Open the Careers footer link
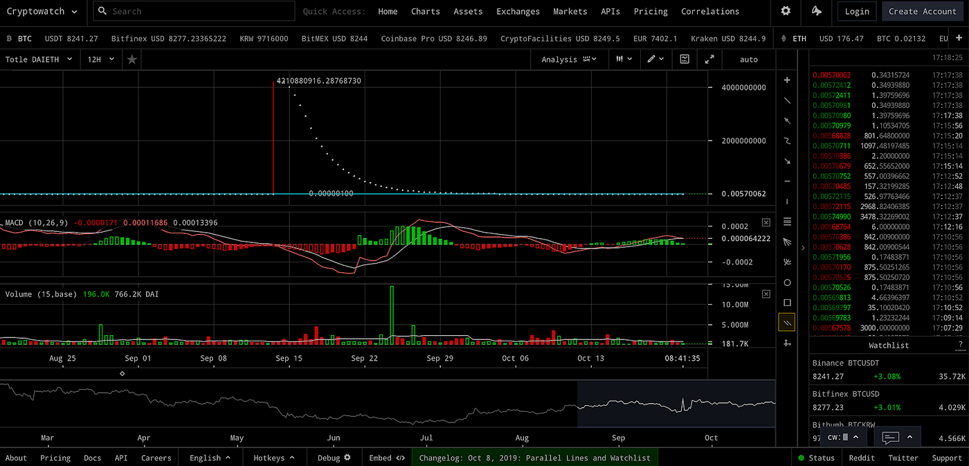Viewport: 969px width, 466px height. click(x=156, y=458)
